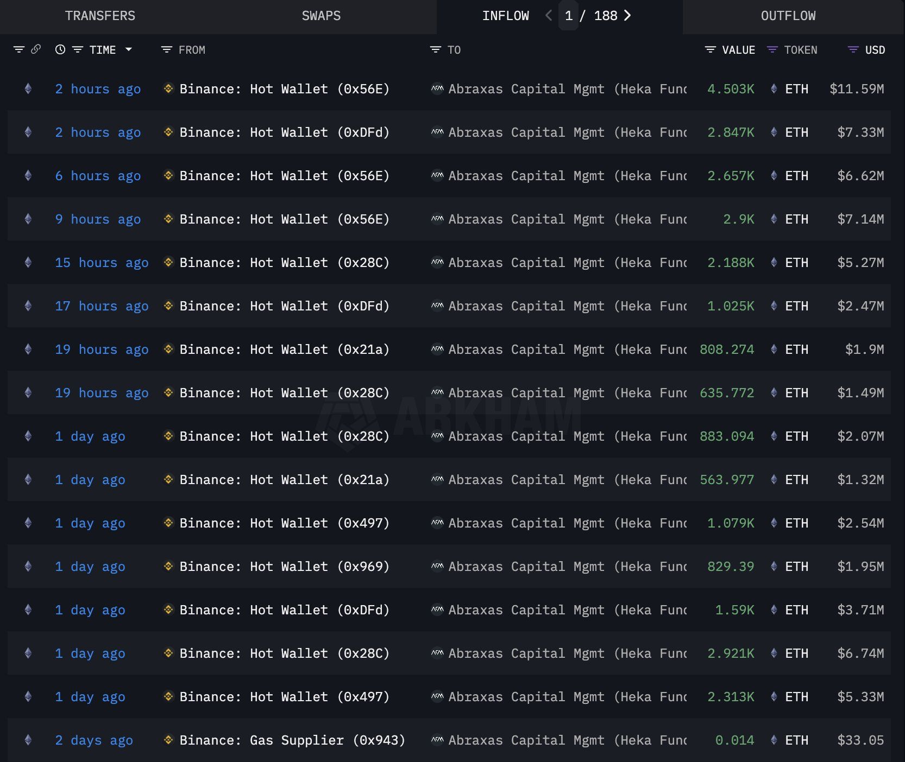The image size is (905, 762).
Task: Click Ethereum chain icon in 4.503K ETH row
Action: 28,88
